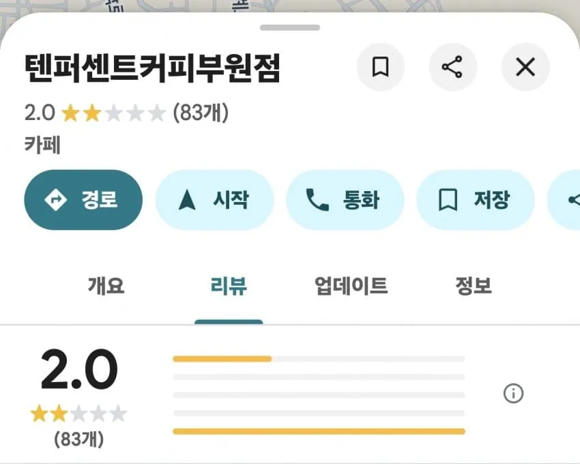The image size is (580, 464).
Task: Open sharing options via the share icon
Action: (453, 67)
